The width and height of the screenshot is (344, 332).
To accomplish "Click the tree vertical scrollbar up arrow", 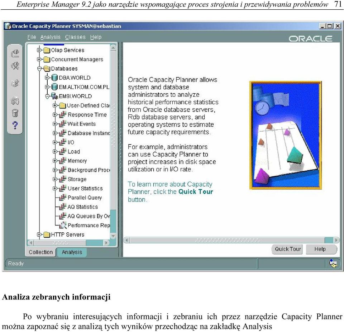I will pyautogui.click(x=113, y=48).
